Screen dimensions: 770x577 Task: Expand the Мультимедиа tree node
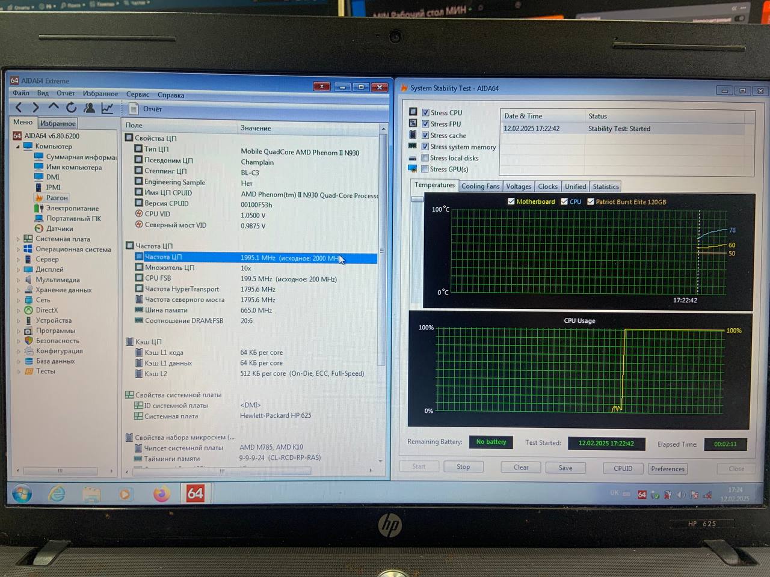pos(17,279)
